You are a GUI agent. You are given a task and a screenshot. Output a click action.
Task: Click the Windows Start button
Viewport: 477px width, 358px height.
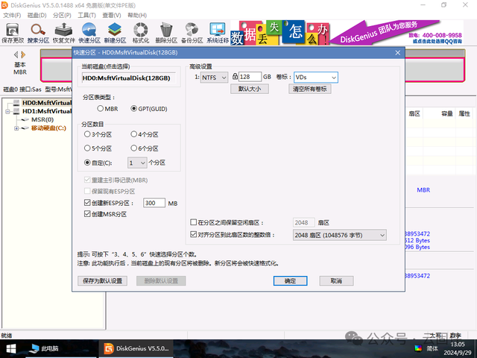[x=11, y=348]
